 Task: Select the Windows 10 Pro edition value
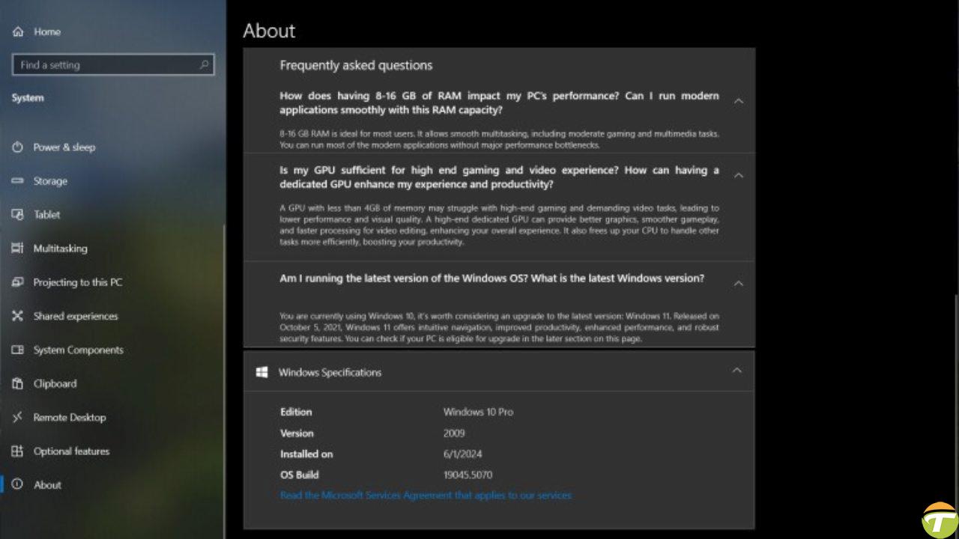478,412
